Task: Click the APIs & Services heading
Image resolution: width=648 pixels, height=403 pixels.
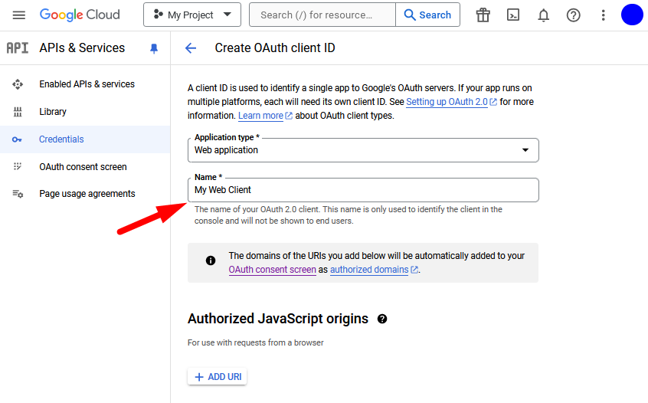Action: point(82,48)
